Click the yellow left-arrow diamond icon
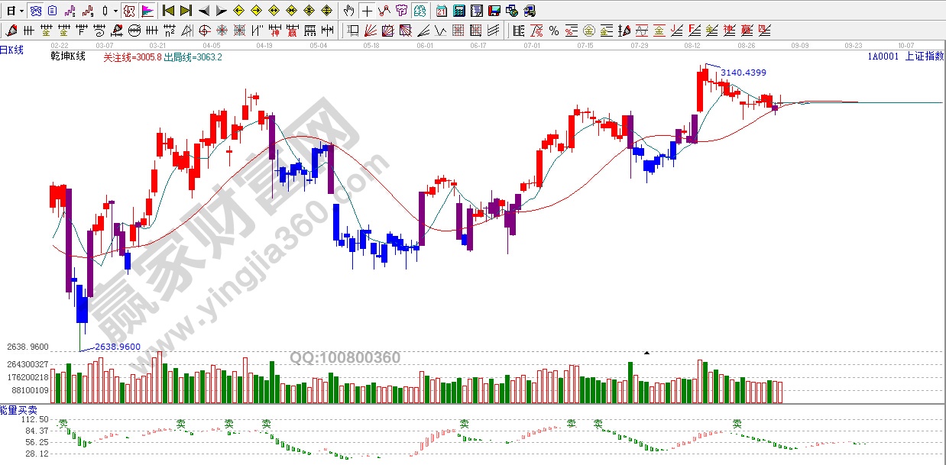Viewport: 946px width, 465px height. (238, 11)
